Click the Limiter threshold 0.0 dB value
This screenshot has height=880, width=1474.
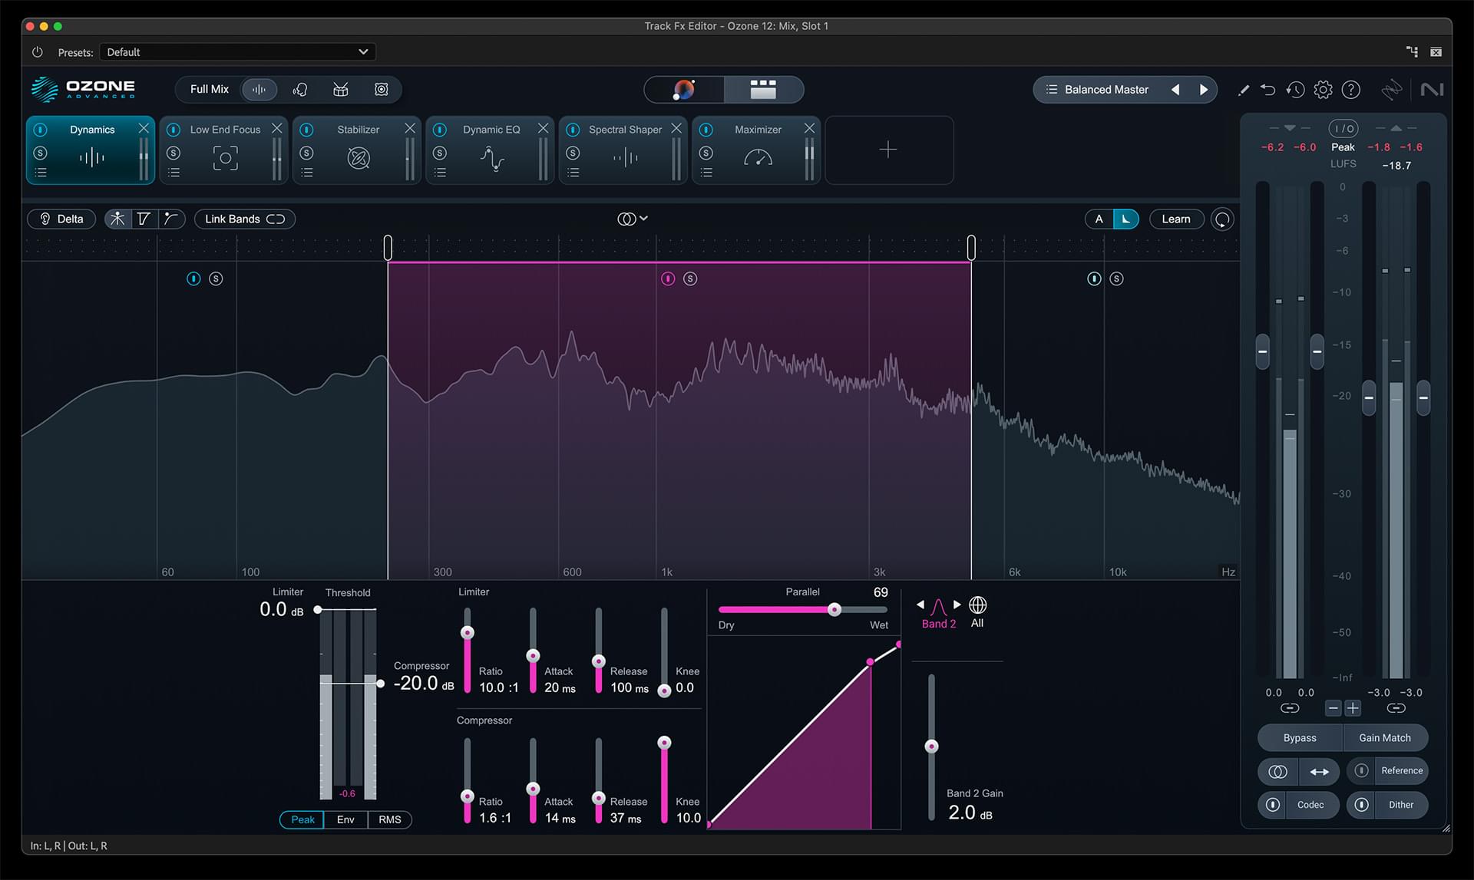[x=282, y=609]
